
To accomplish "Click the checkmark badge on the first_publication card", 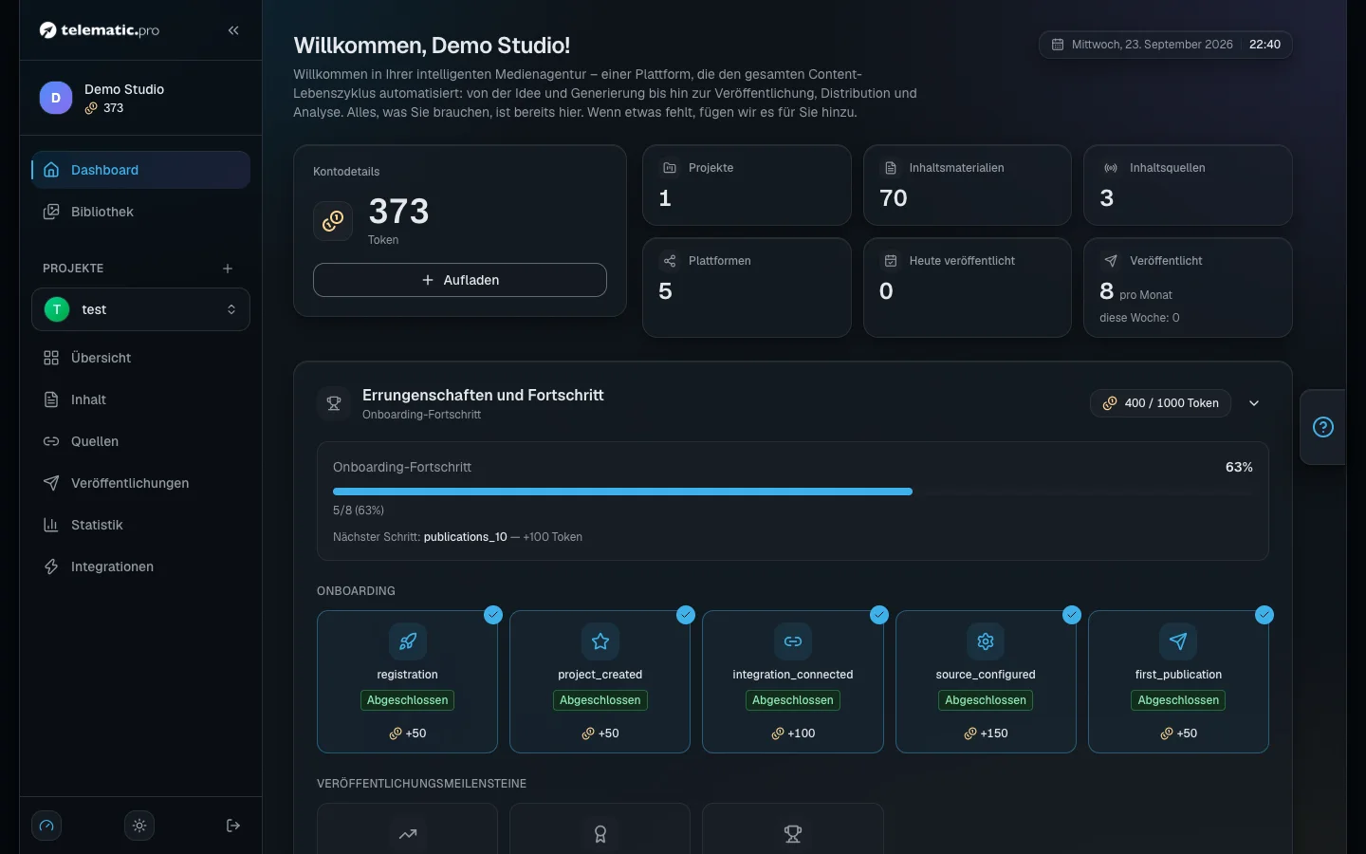I will [x=1264, y=615].
